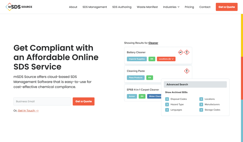This screenshot has width=243, height=142.
Task: Expand Manufacturers filter chevron
Action: pyautogui.click(x=201, y=104)
